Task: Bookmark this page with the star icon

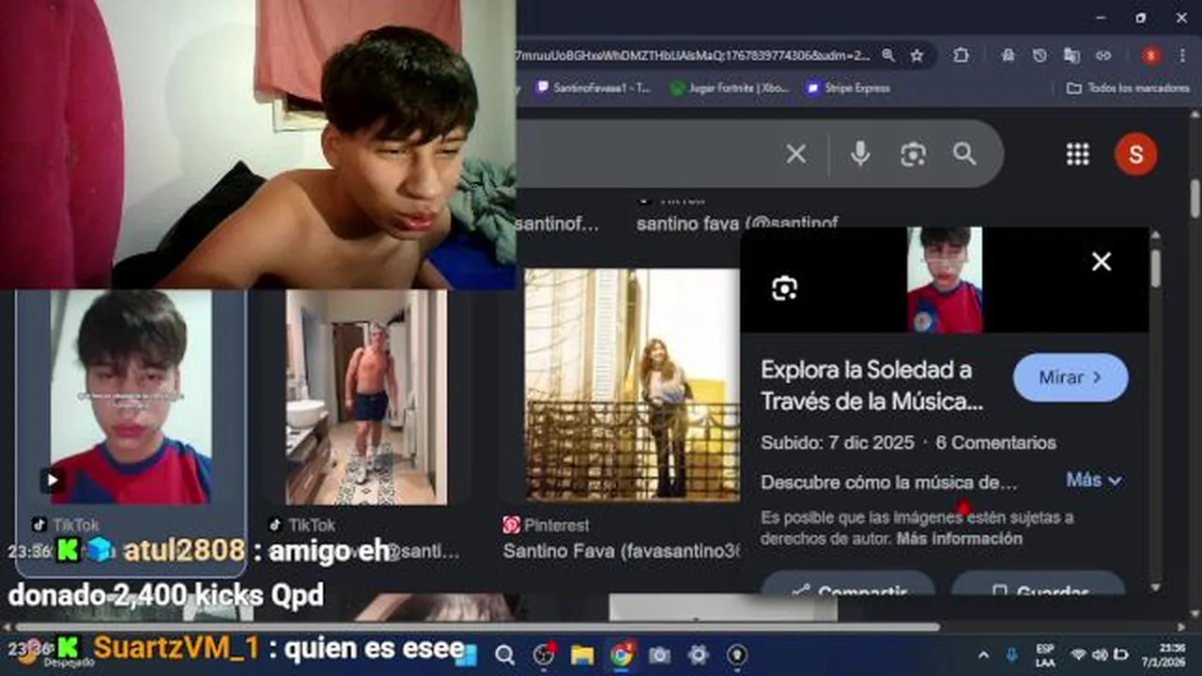Action: [x=917, y=55]
